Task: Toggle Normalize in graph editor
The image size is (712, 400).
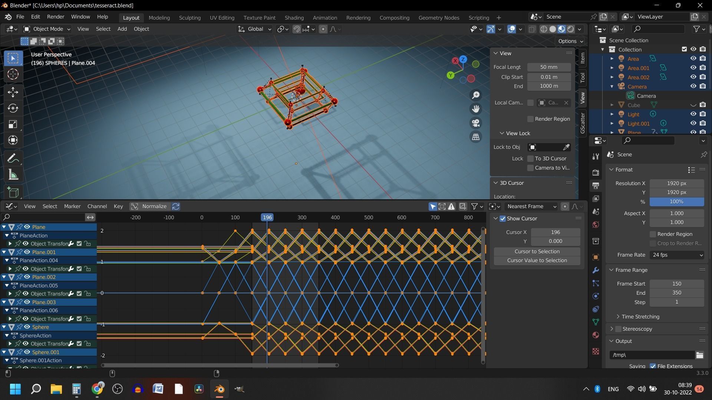Action: (150, 206)
